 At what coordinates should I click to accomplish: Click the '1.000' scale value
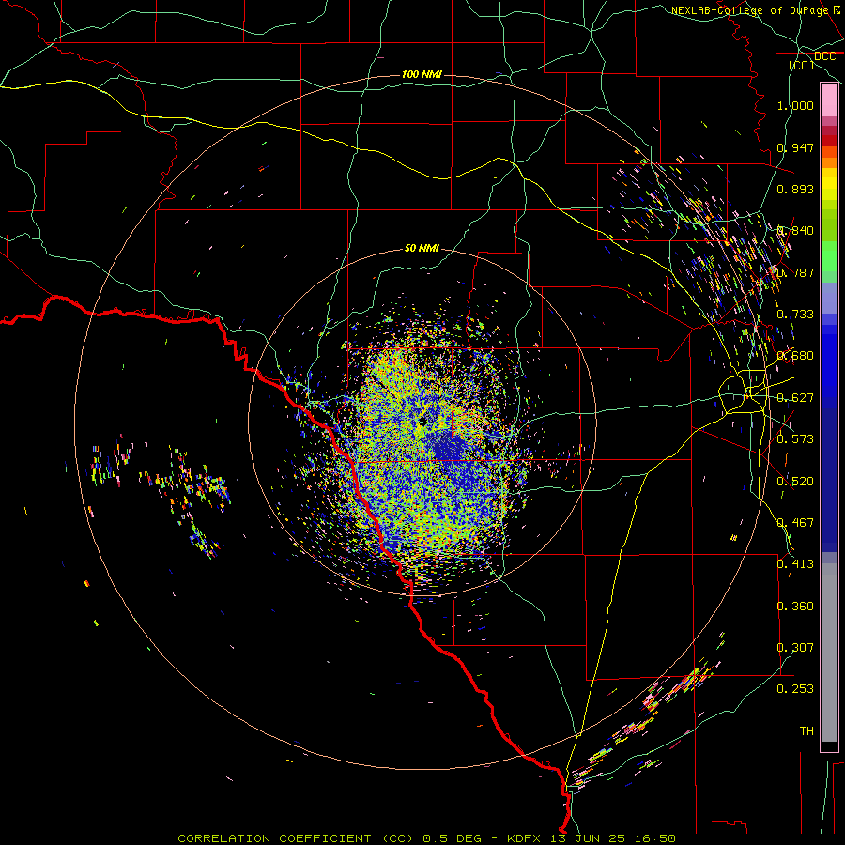tap(795, 105)
